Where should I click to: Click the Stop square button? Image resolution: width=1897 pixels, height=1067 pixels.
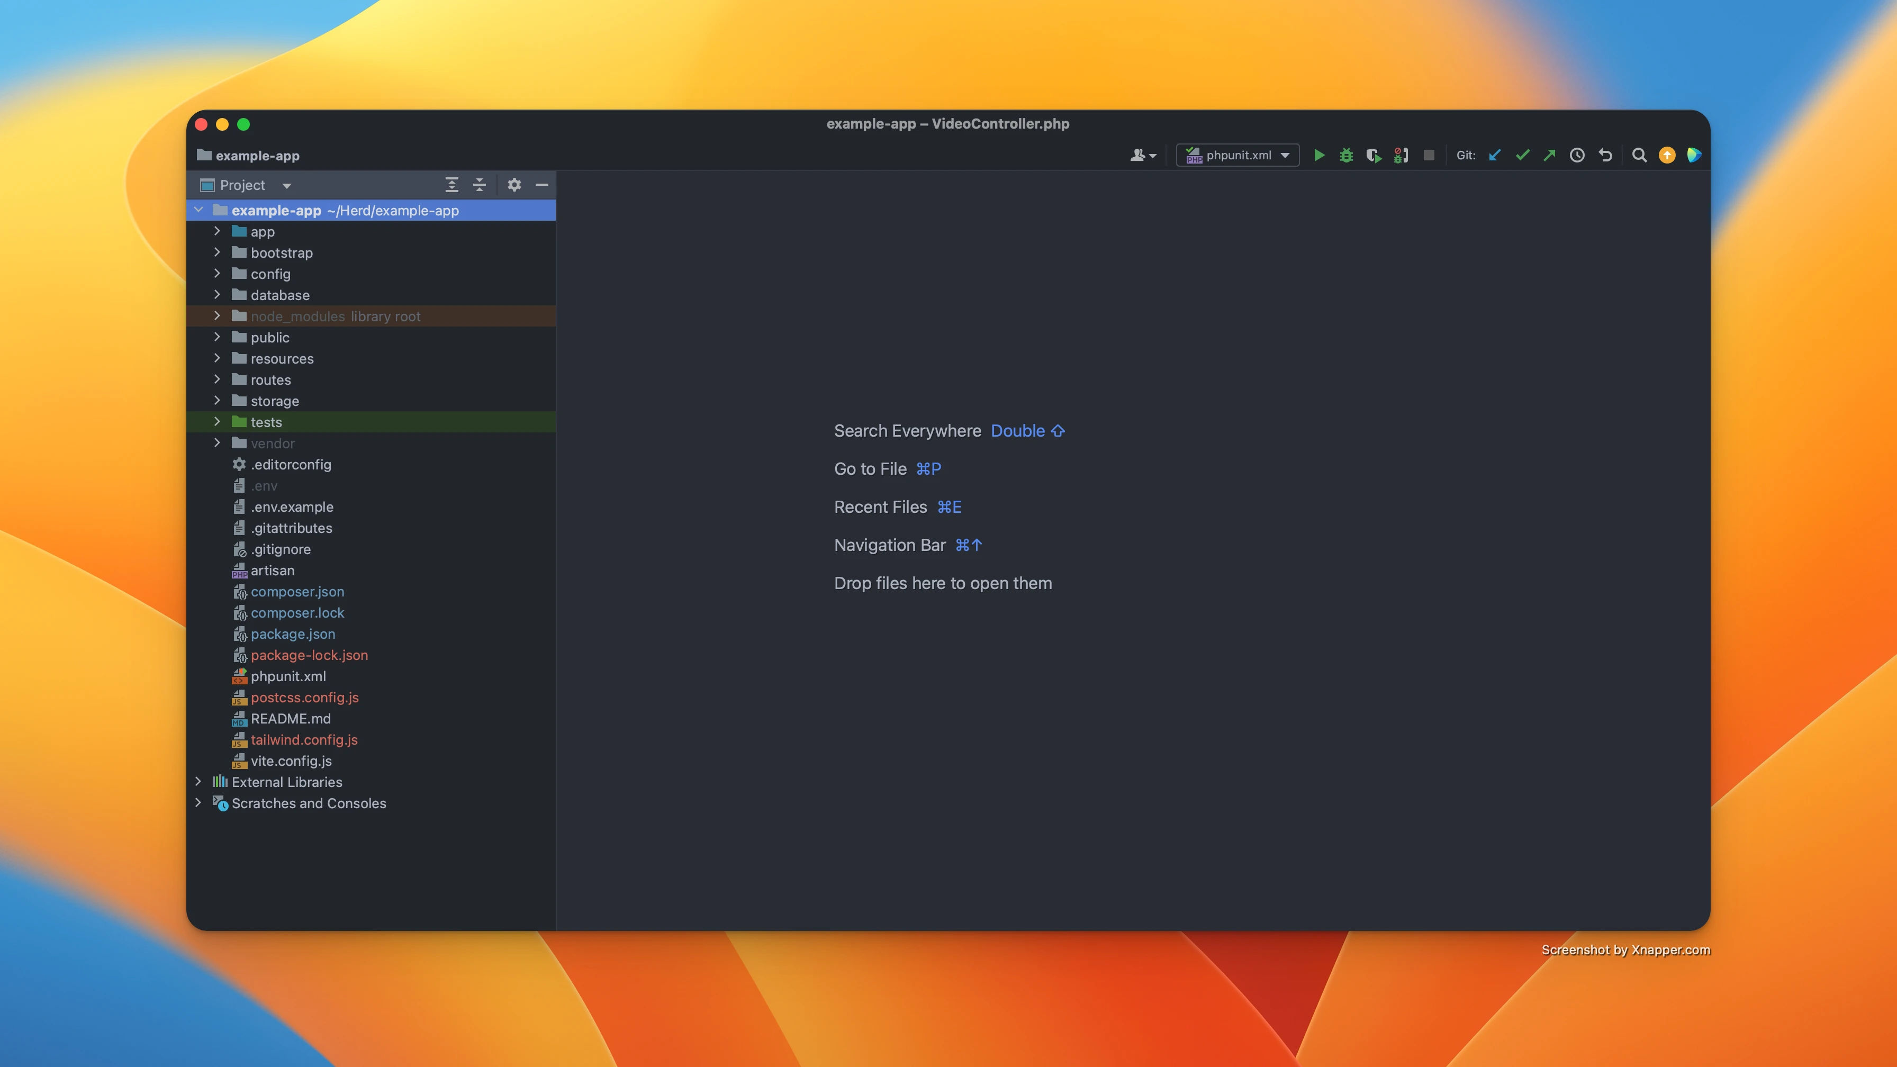[1429, 156]
